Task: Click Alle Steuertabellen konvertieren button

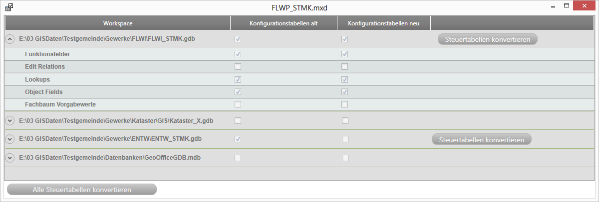Action: click(x=82, y=190)
